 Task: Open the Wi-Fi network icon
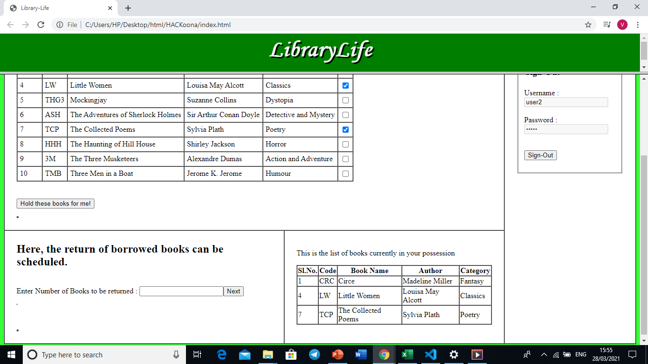556,355
